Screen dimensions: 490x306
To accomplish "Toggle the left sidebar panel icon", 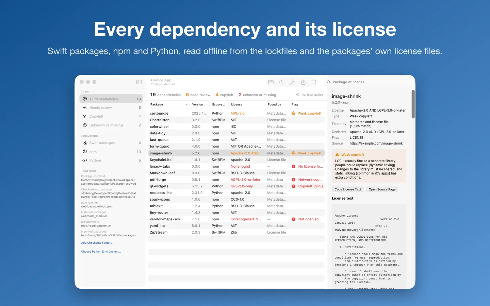I will pos(139,82).
